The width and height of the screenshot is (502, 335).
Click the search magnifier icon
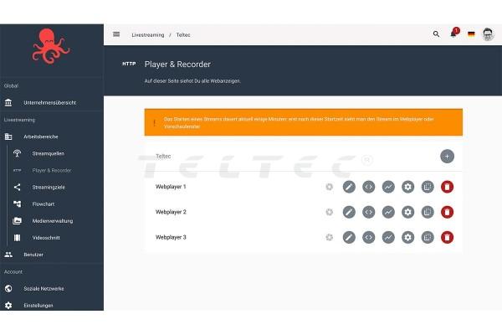436,34
